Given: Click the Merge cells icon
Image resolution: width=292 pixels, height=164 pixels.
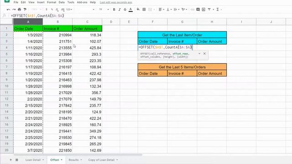Looking at the screenshot, I should coord(150,9).
